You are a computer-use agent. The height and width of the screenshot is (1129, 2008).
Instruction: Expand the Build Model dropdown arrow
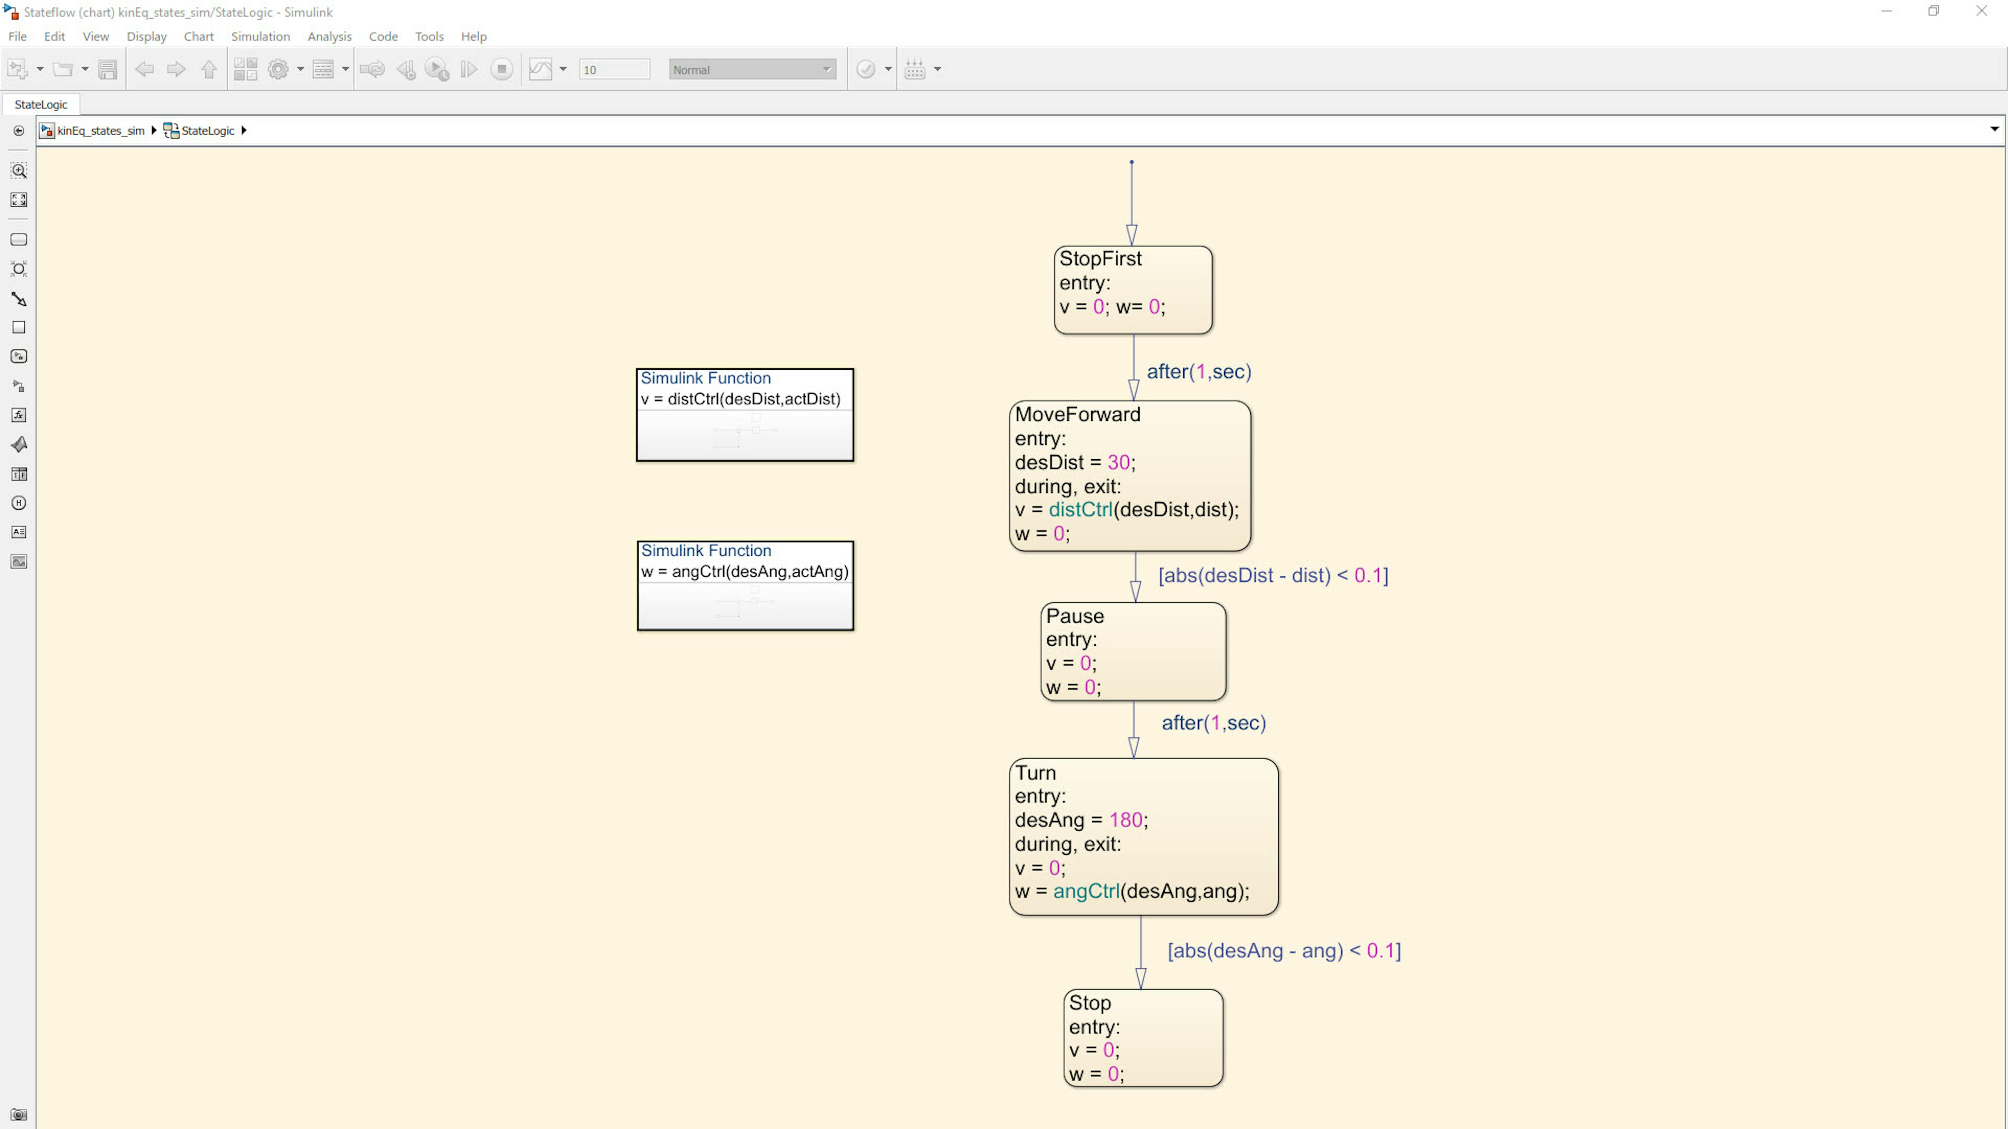click(x=938, y=69)
